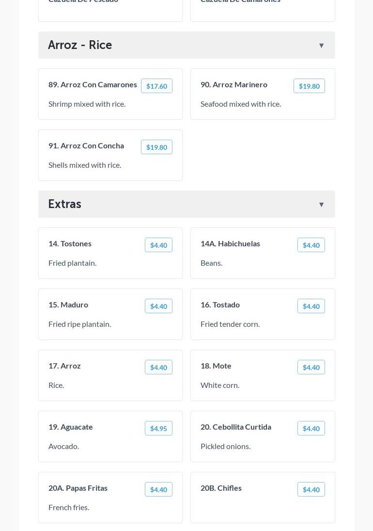Add Habichuelas with its $4.40 button

311,245
